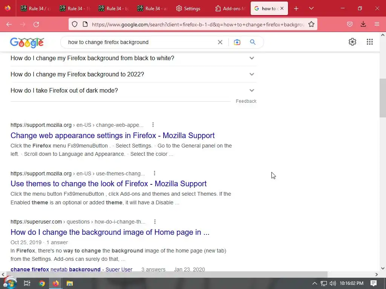Open 'How do I change the background image of Home page' result
This screenshot has width=386, height=289.
[110, 232]
